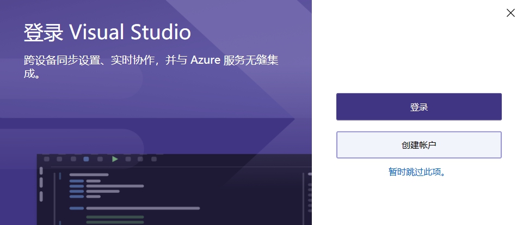Click the last gray square in illustrated toolbar

pyautogui.click(x=154, y=159)
